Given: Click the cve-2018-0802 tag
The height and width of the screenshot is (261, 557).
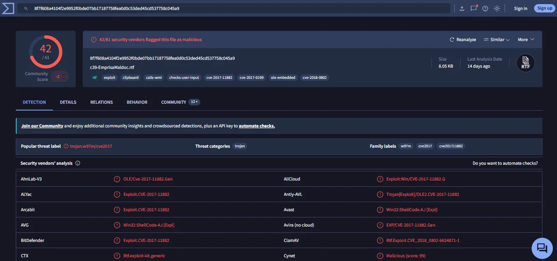Looking at the screenshot, I should [x=315, y=78].
